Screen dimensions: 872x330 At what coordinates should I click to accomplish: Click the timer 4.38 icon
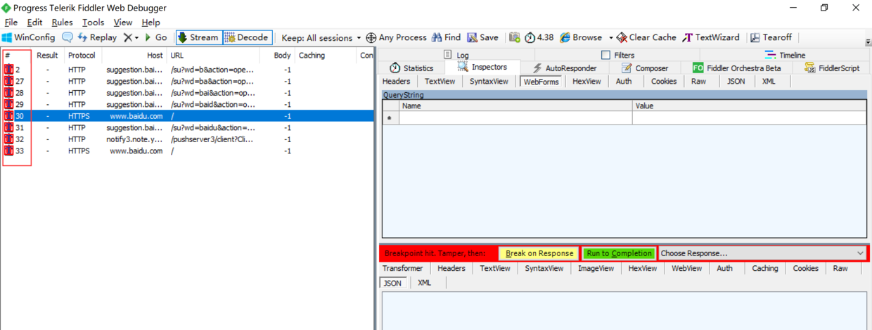pos(539,37)
